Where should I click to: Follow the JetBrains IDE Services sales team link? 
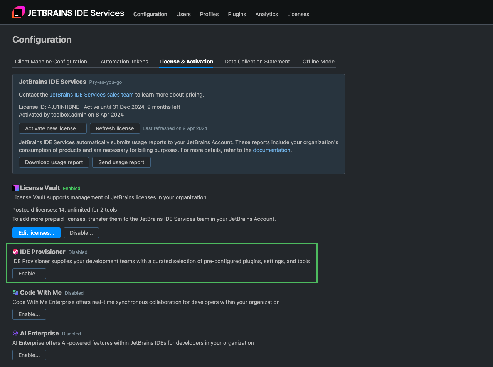point(92,95)
